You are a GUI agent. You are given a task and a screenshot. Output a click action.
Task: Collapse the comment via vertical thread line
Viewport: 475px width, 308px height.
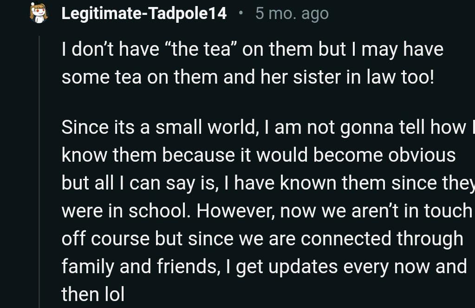coord(39,172)
